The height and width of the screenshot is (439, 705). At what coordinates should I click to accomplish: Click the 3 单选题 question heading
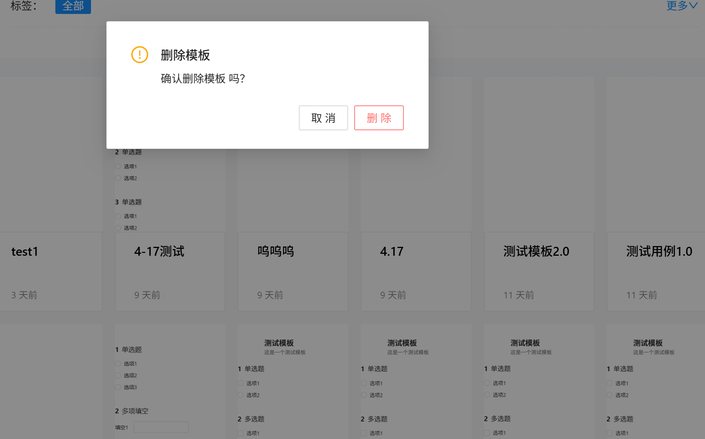point(129,202)
